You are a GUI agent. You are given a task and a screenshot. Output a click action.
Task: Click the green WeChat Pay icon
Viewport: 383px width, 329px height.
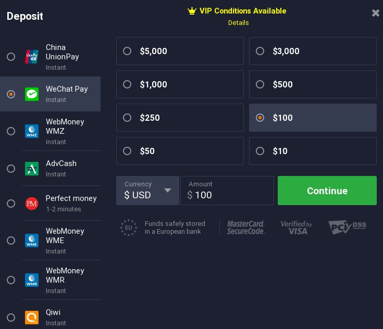(32, 94)
